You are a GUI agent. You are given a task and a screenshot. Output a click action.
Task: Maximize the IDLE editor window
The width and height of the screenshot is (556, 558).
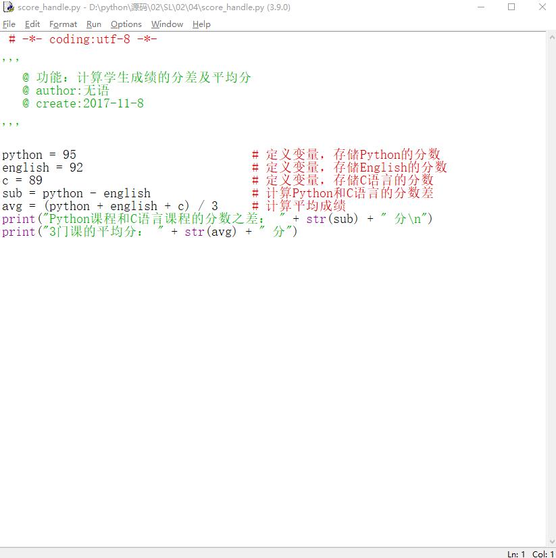click(511, 7)
